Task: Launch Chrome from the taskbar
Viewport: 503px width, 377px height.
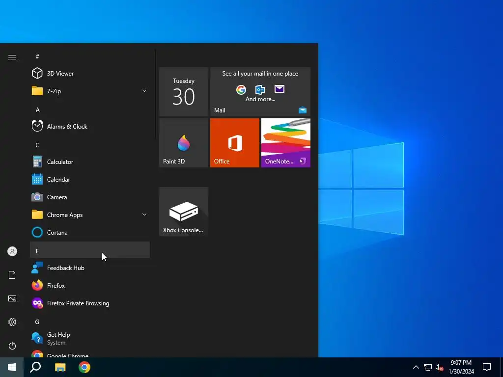Action: pyautogui.click(x=84, y=367)
